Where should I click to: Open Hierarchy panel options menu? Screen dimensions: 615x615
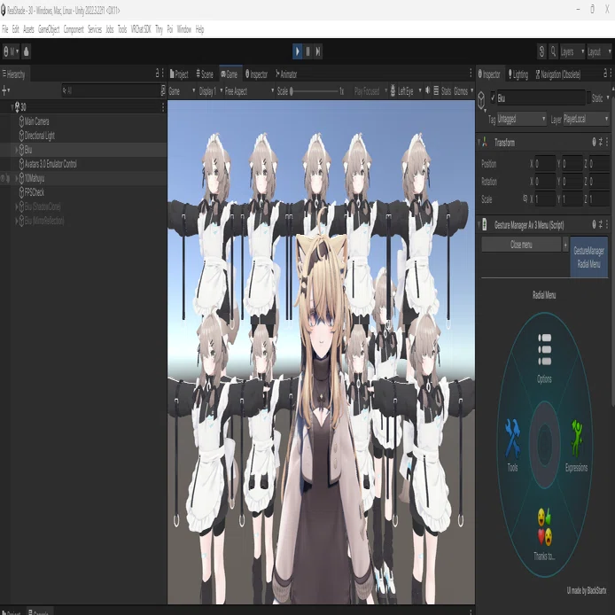pyautogui.click(x=163, y=73)
